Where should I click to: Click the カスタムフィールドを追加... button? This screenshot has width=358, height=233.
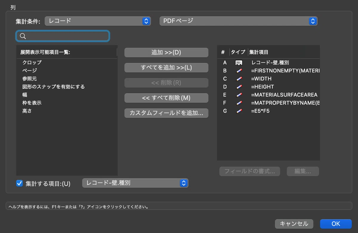coord(166,113)
